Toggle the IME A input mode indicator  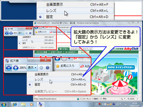tap(103, 104)
